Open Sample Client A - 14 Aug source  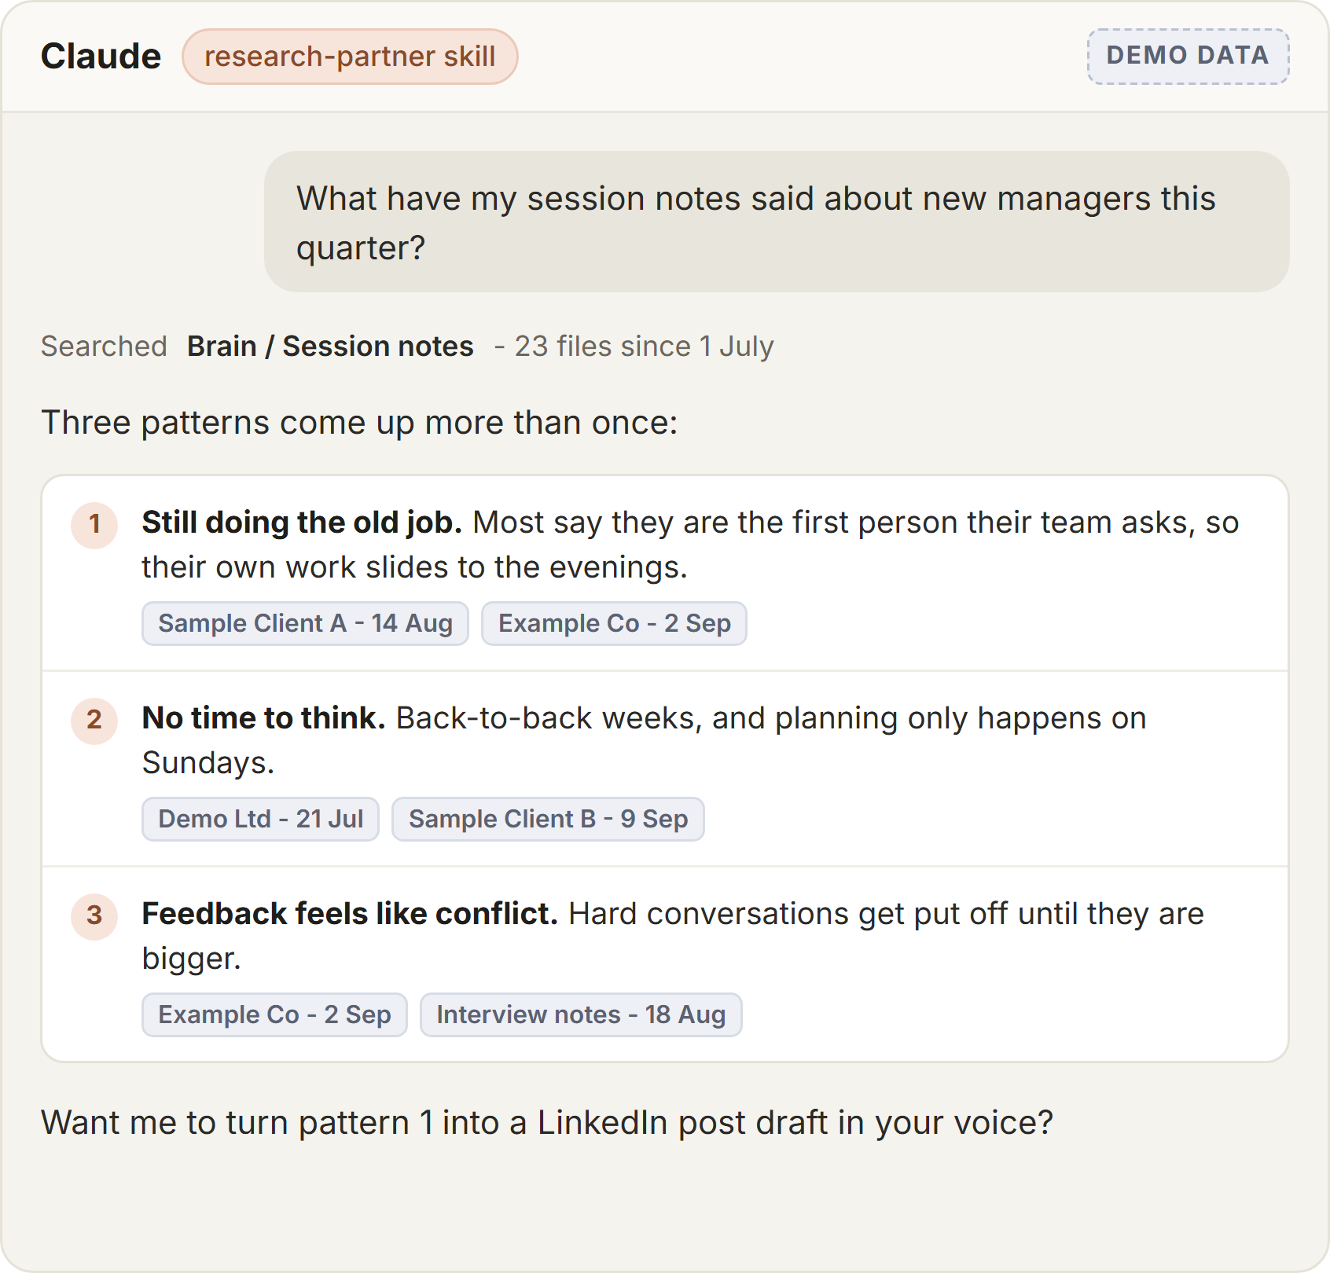tap(305, 624)
